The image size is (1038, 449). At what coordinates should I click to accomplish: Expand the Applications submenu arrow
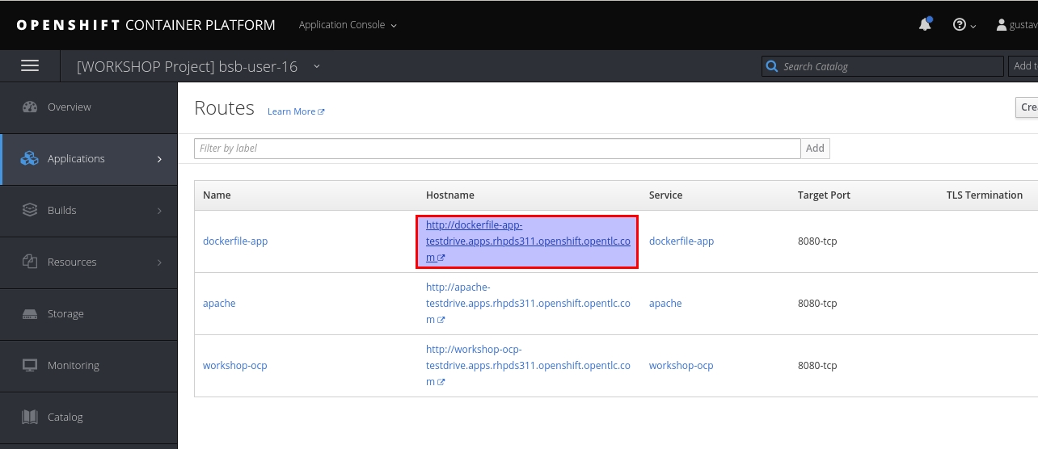tap(159, 159)
